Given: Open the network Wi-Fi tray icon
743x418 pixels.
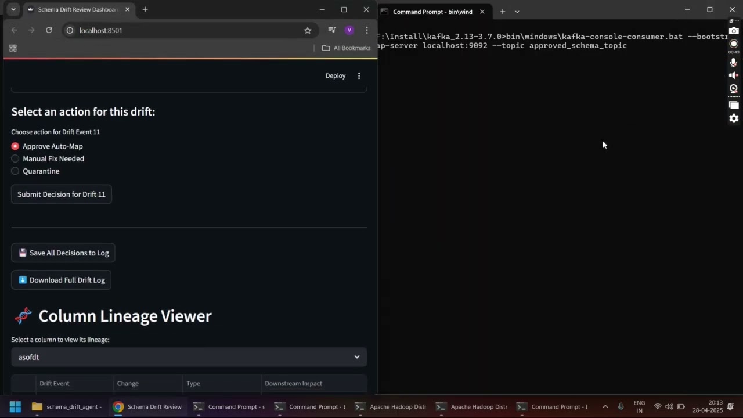Looking at the screenshot, I should 658,406.
